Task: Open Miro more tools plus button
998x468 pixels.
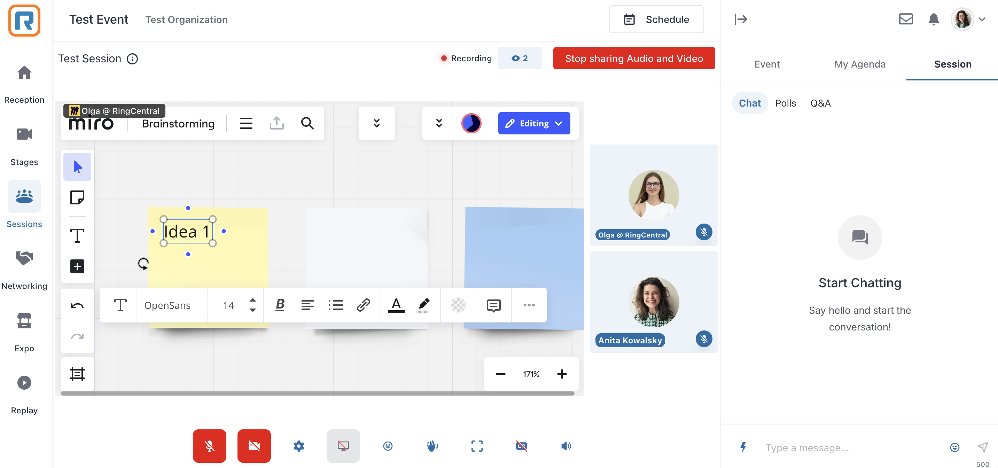Action: pos(77,266)
